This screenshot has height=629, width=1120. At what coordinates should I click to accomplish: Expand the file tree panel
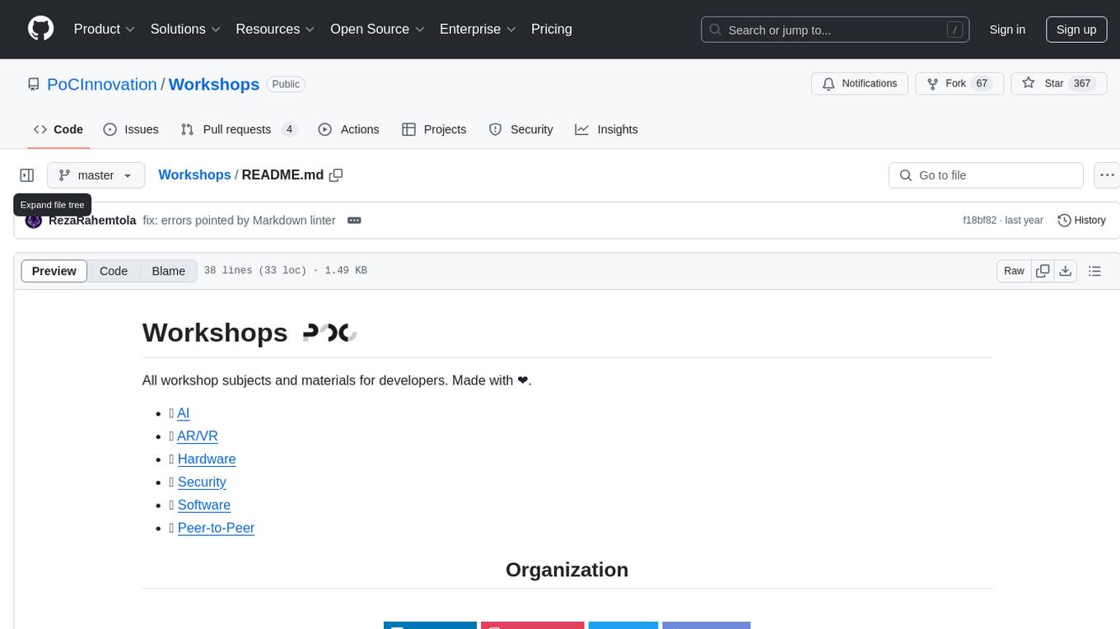[27, 175]
